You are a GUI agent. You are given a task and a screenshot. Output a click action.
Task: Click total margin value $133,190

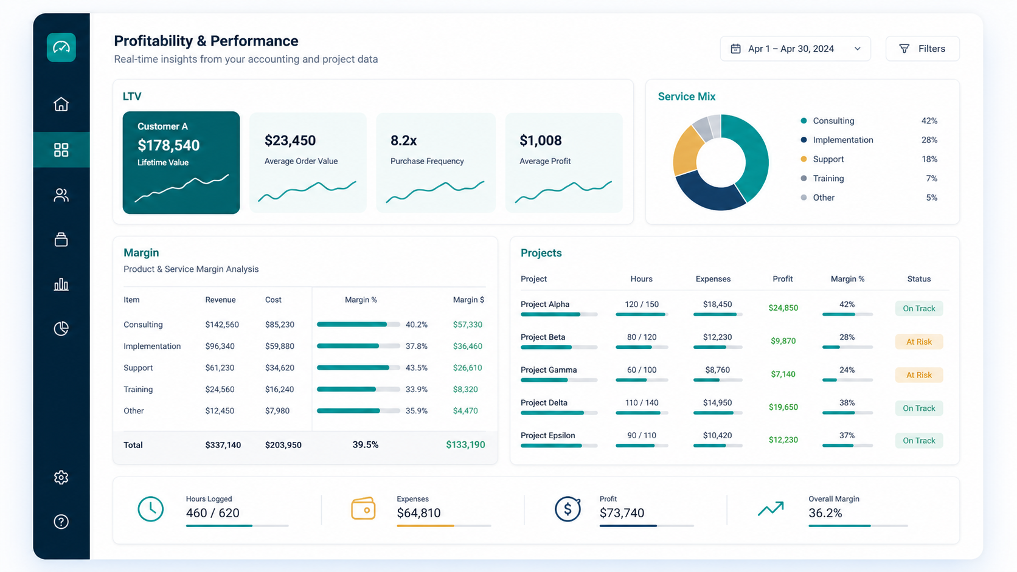point(465,445)
